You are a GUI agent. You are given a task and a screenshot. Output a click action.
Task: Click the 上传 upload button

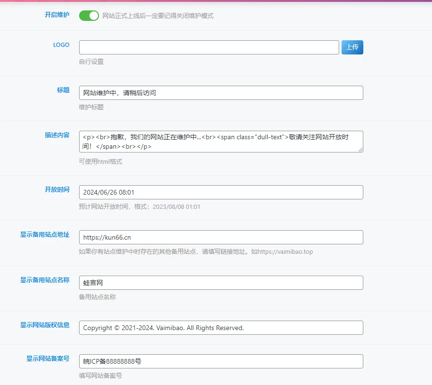point(352,47)
